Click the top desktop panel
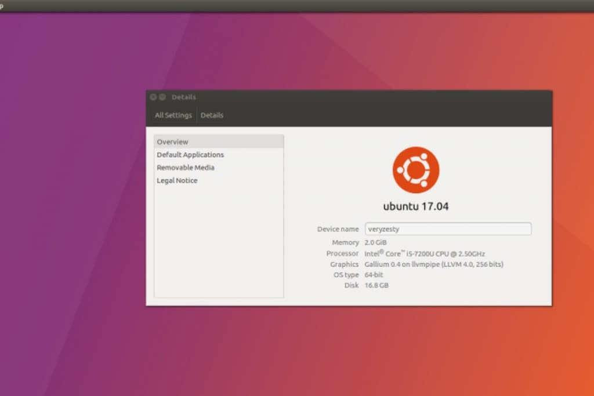Screen dimensions: 594x396 (x=297, y=5)
